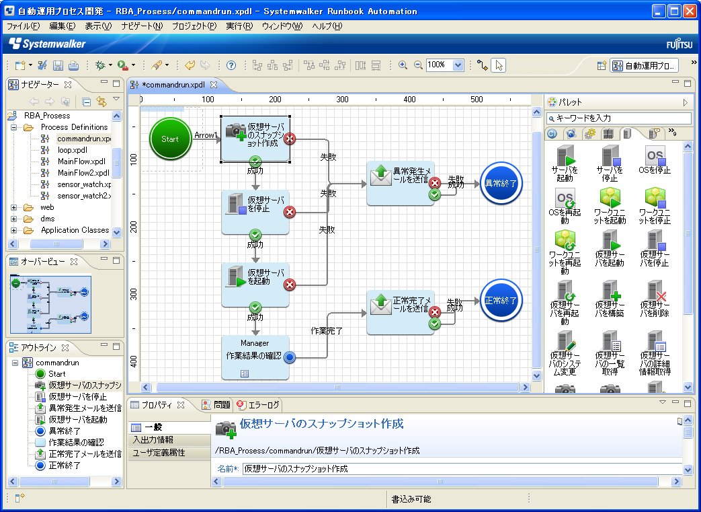Select the サーバを停止 palette item
Image resolution: width=701 pixels, height=512 pixels.
pos(610,163)
